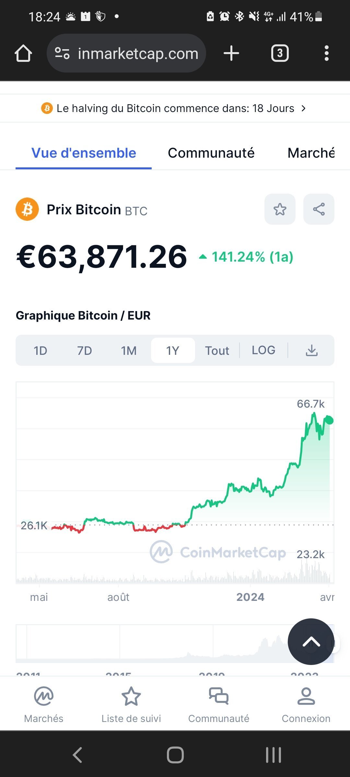Switch to the Marché tab
350x777 pixels.
pyautogui.click(x=310, y=153)
